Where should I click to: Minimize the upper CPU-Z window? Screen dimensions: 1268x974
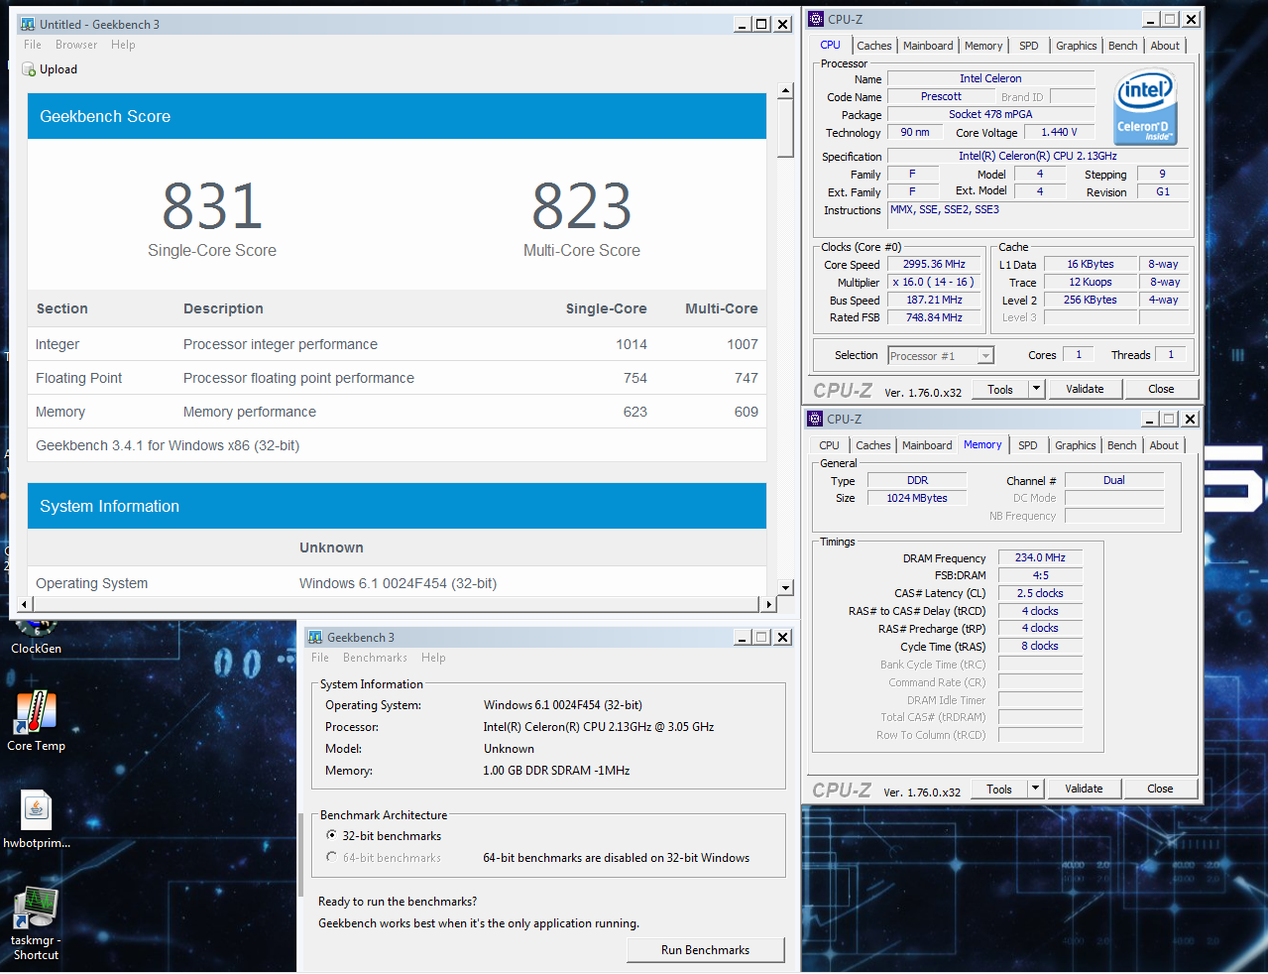1150,19
